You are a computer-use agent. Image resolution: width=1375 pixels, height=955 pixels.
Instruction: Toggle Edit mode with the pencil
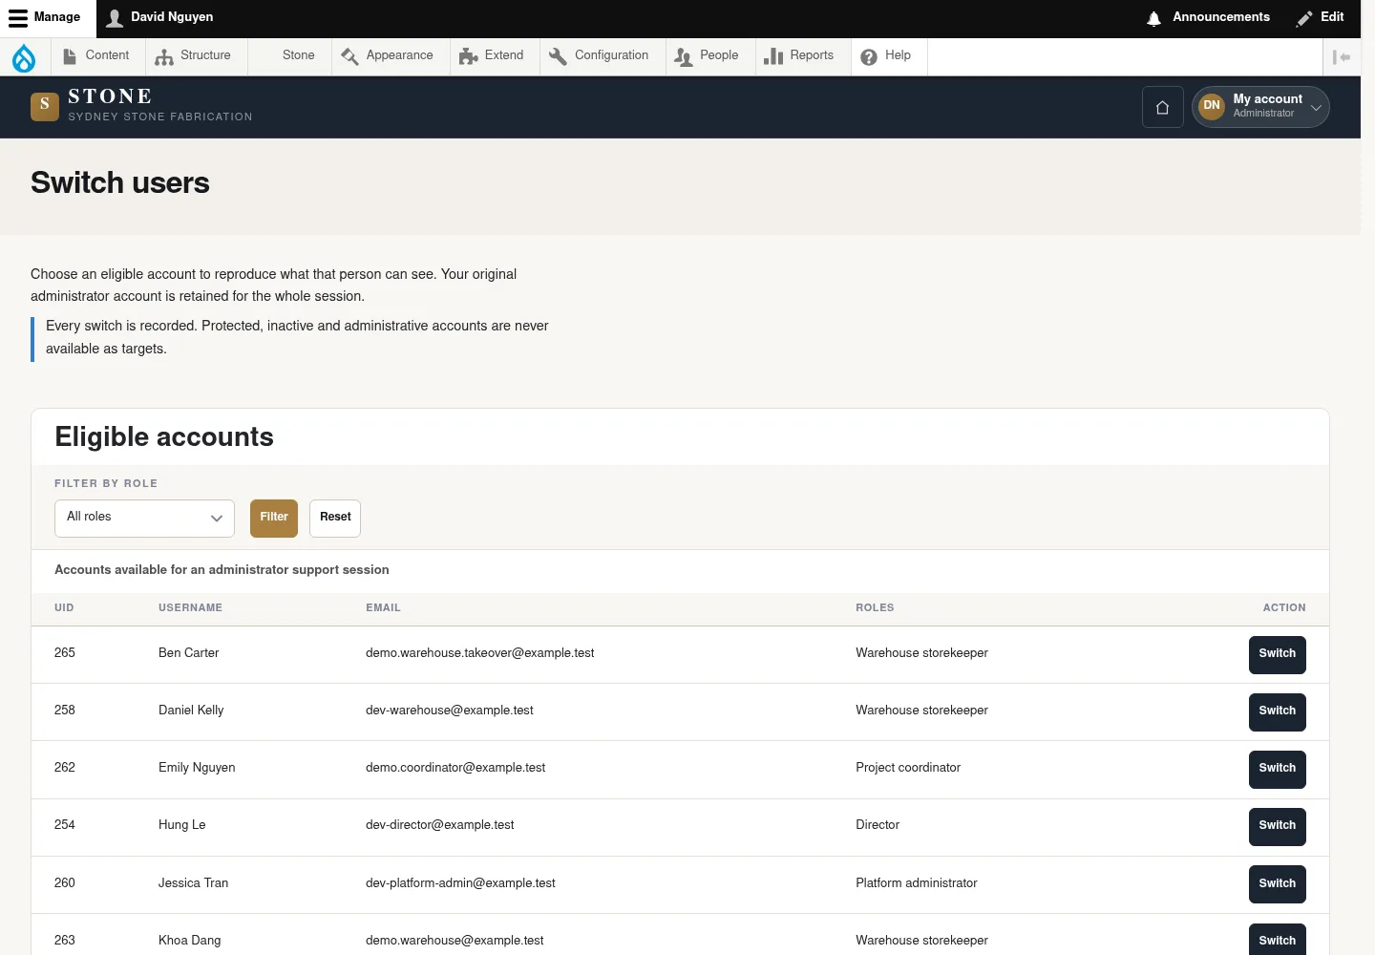(x=1320, y=17)
